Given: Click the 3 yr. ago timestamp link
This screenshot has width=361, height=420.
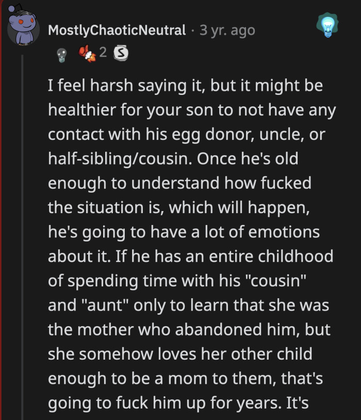Looking at the screenshot, I should click(x=227, y=30).
